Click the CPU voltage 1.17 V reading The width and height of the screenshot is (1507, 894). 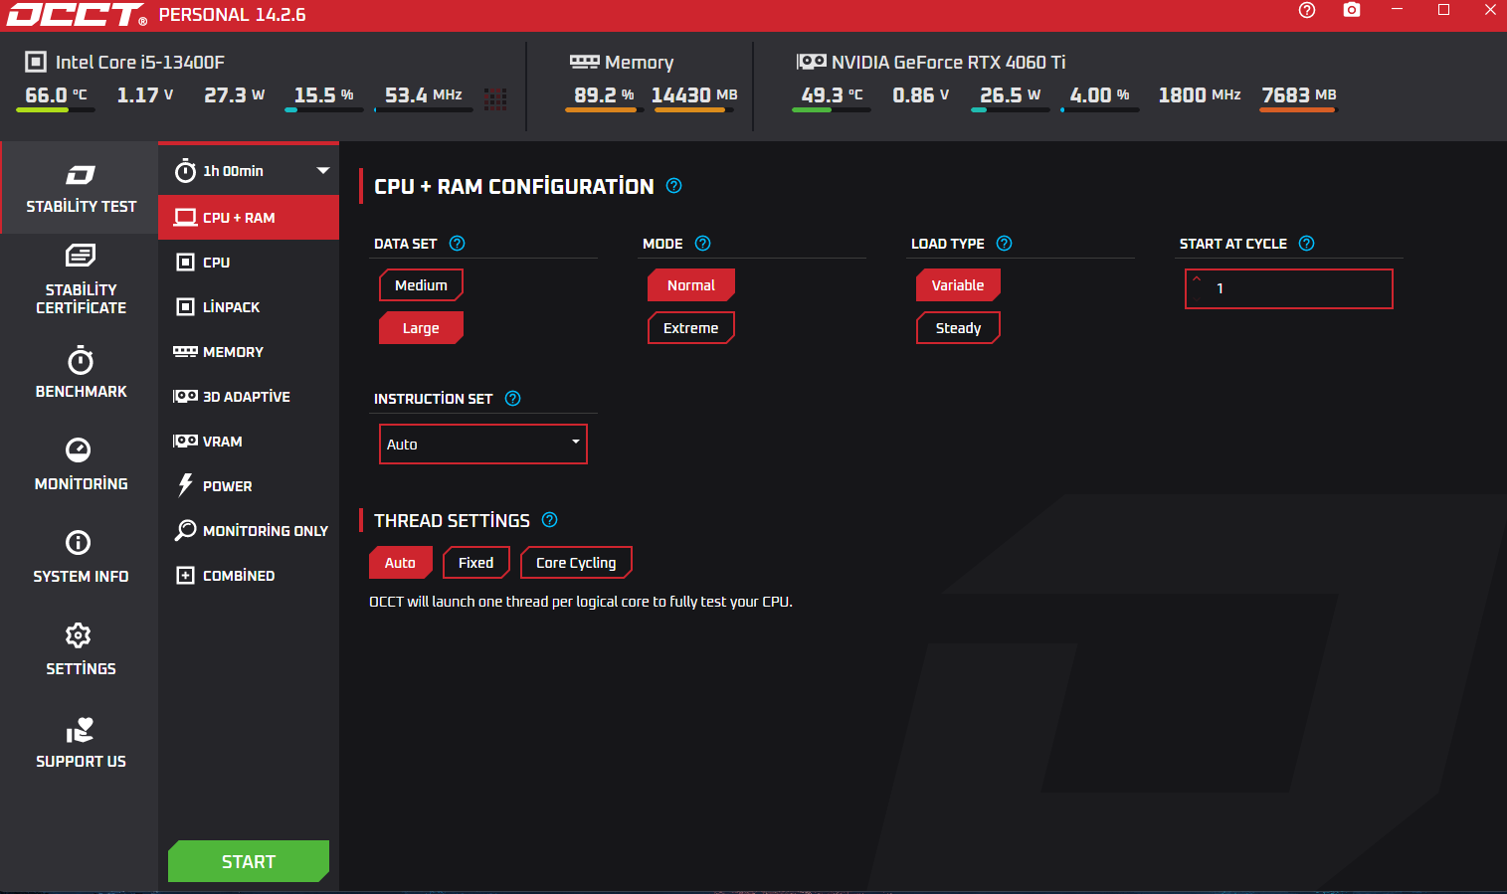[x=145, y=95]
